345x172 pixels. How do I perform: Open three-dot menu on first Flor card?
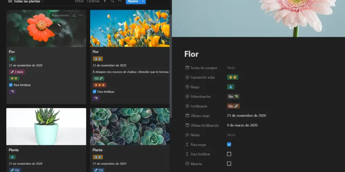81,15
